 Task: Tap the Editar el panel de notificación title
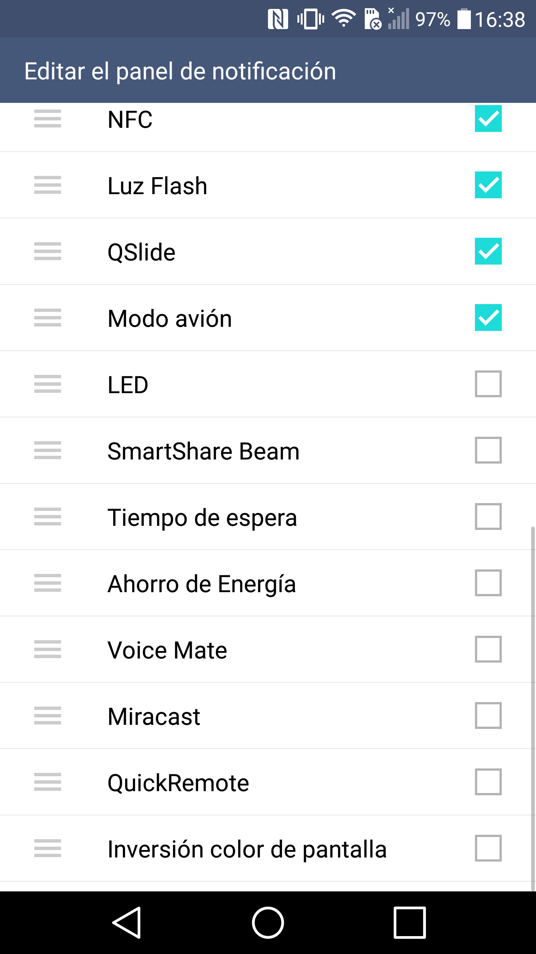pos(180,71)
